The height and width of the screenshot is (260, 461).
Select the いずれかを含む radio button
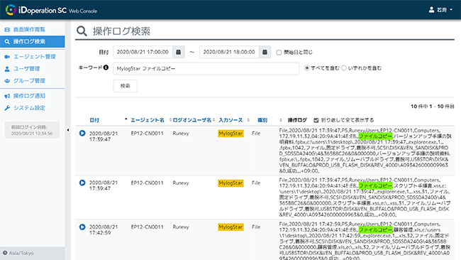[344, 68]
